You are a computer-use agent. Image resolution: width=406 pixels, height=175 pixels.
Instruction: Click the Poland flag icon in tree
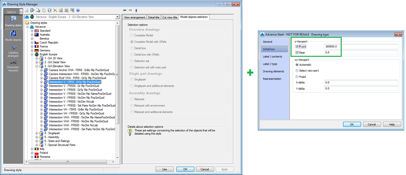[37, 153]
